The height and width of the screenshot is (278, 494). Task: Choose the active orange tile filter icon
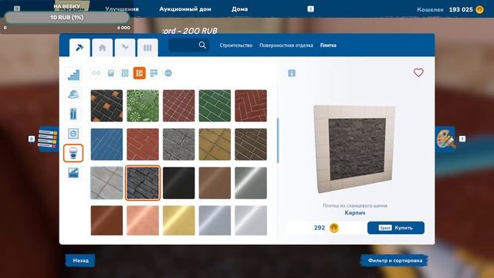[x=139, y=73]
